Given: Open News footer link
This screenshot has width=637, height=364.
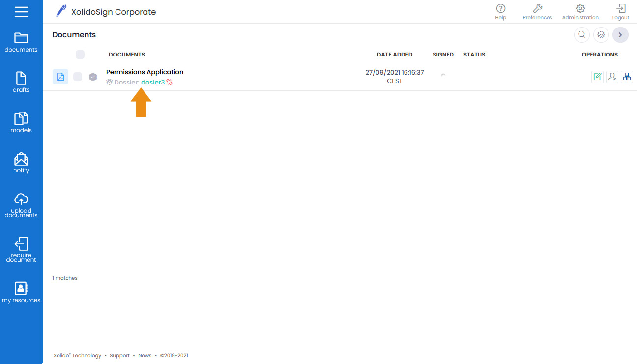Looking at the screenshot, I should (x=145, y=355).
